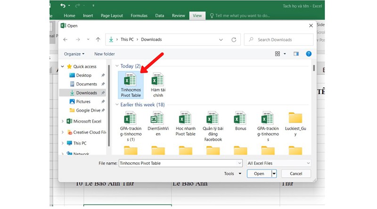Switch to the Data ribbon tab
The image size is (377, 209).
pos(160,15)
